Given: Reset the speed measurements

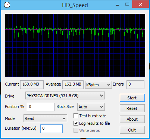Looking at the screenshot, I should pyautogui.click(x=132, y=108).
